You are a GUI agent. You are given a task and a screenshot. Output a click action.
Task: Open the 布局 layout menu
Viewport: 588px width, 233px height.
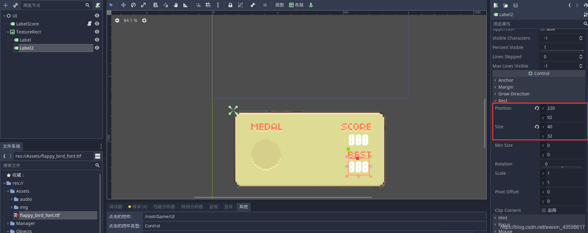point(296,5)
